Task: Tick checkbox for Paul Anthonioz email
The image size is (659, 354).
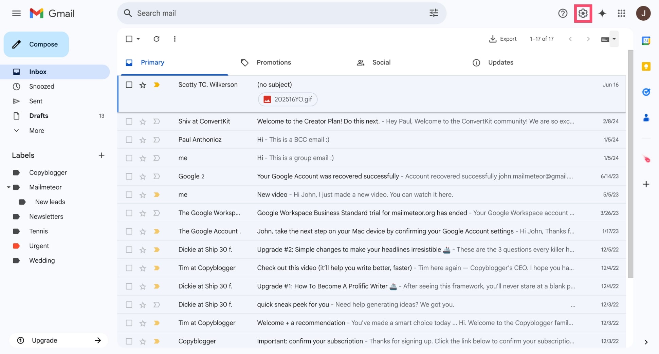Action: click(x=129, y=140)
